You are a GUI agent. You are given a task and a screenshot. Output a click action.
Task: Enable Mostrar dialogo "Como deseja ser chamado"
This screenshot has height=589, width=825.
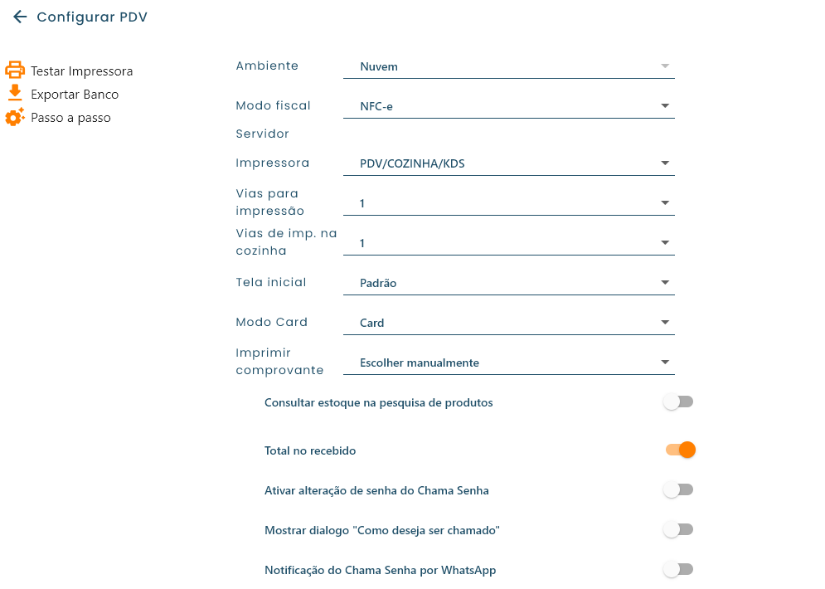[678, 530]
